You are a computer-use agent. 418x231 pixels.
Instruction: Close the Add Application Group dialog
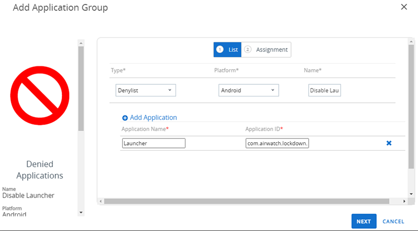tap(404, 7)
